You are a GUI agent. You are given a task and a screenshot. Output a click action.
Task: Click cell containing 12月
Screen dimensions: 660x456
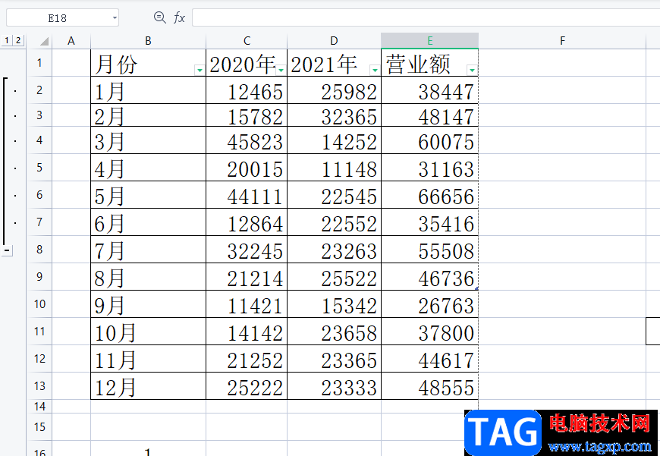(148, 385)
